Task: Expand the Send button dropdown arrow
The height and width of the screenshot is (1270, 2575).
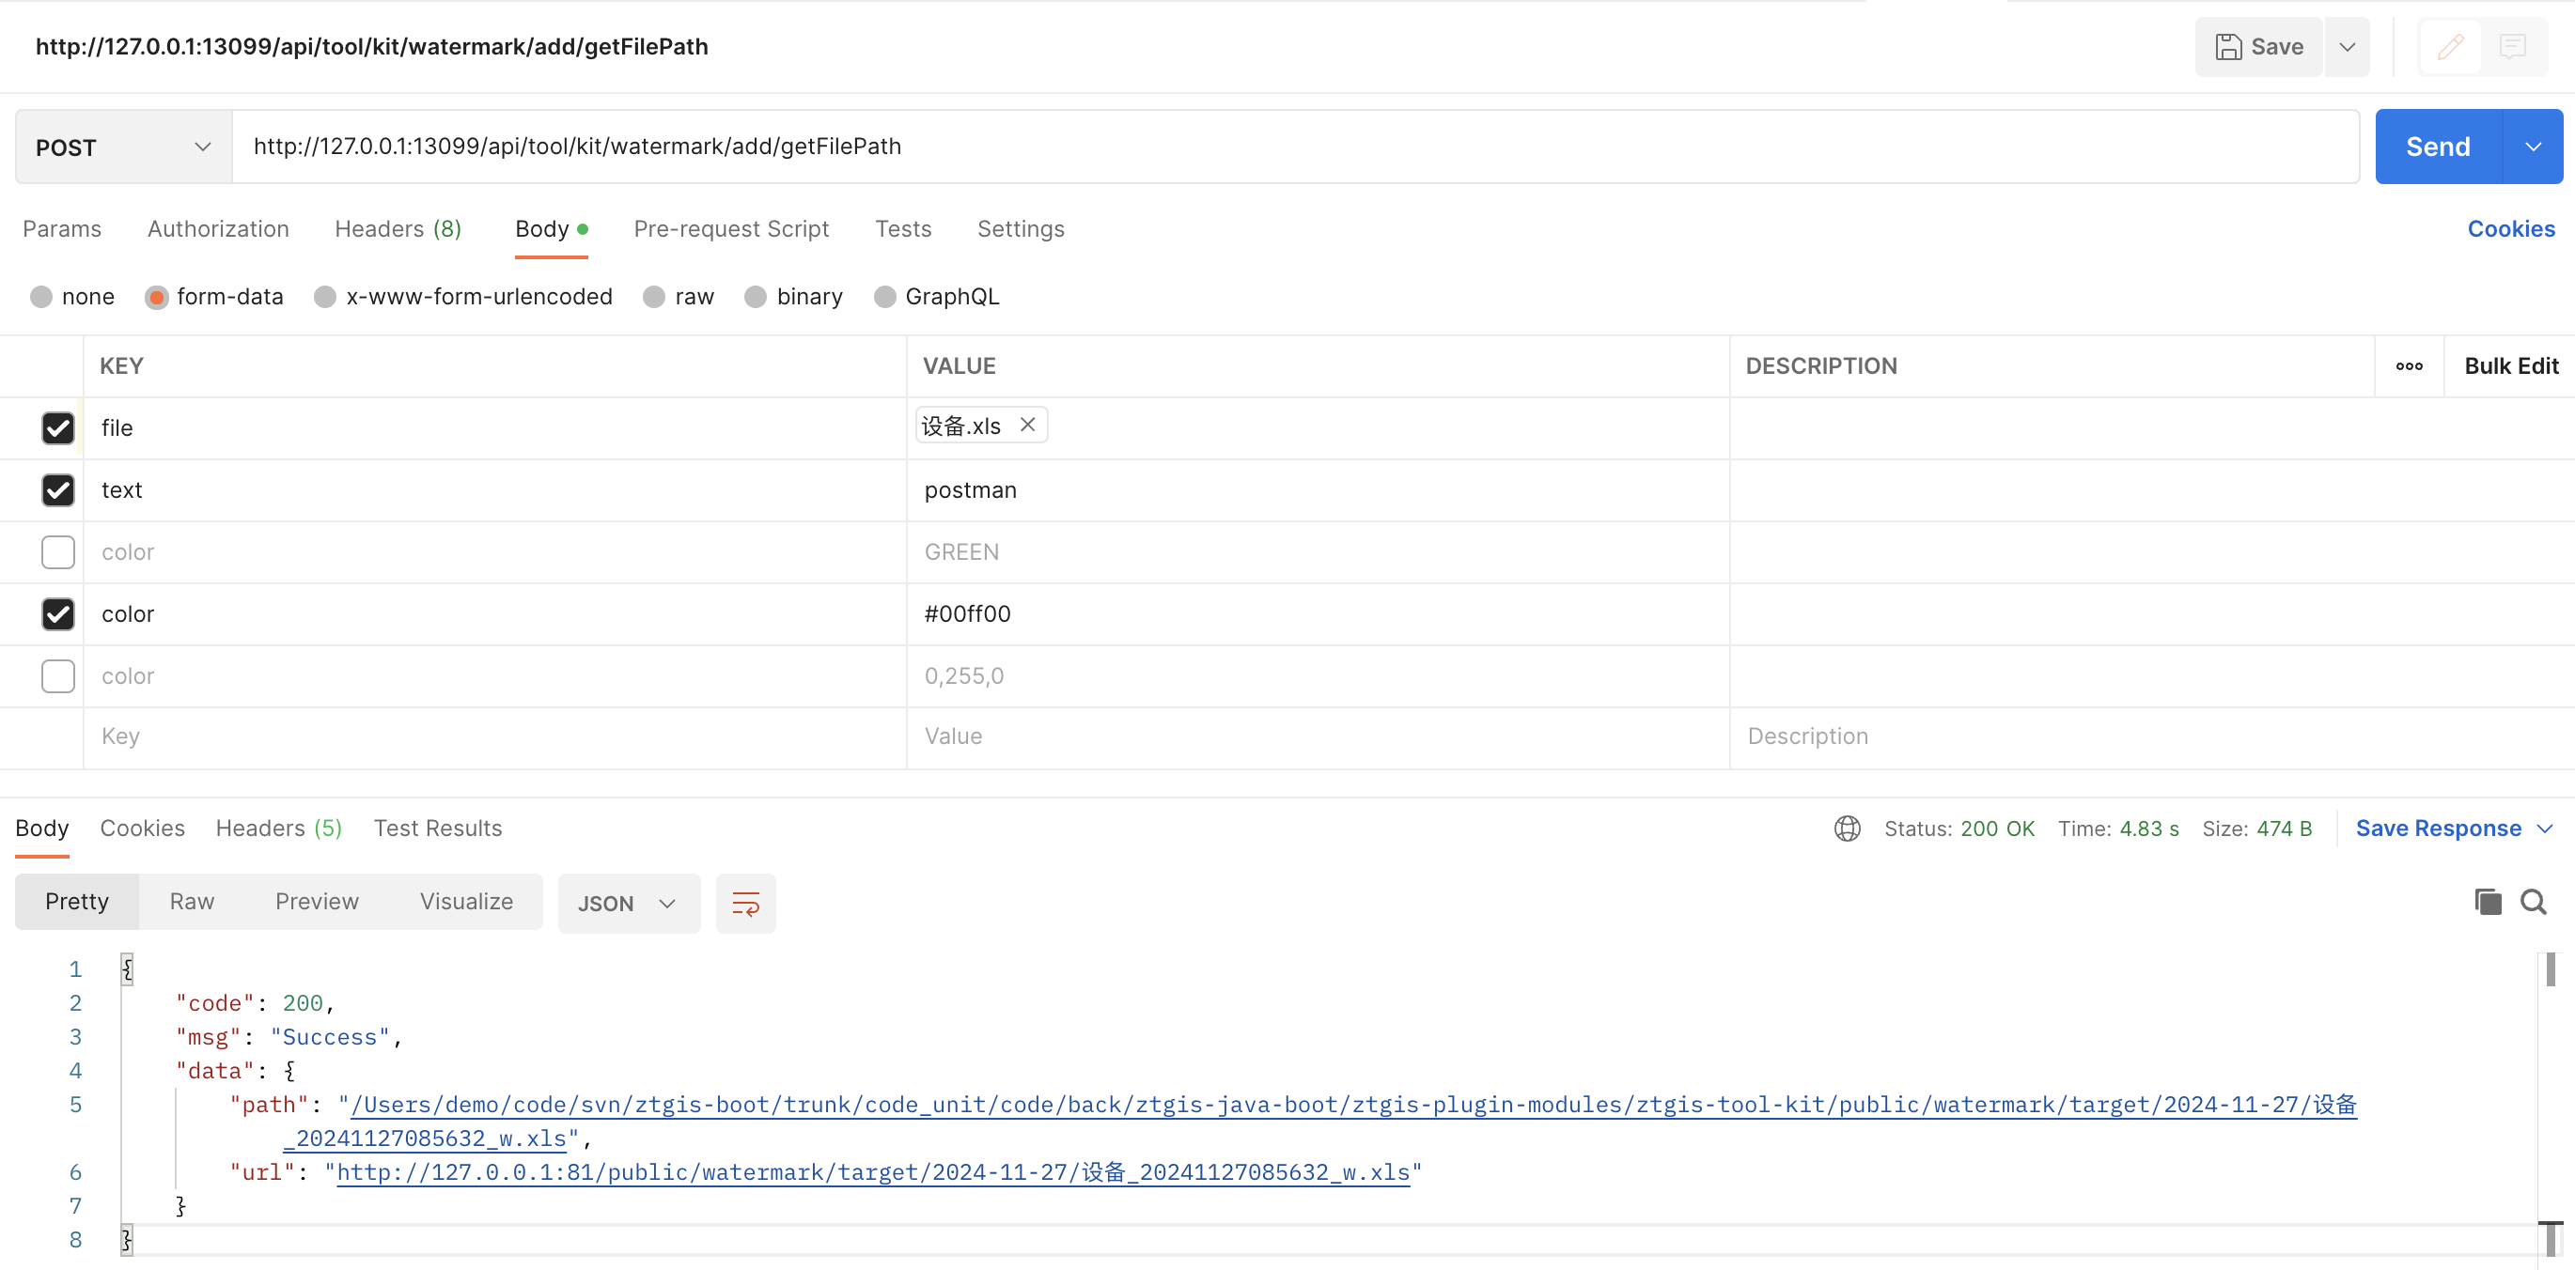Action: 2532,146
